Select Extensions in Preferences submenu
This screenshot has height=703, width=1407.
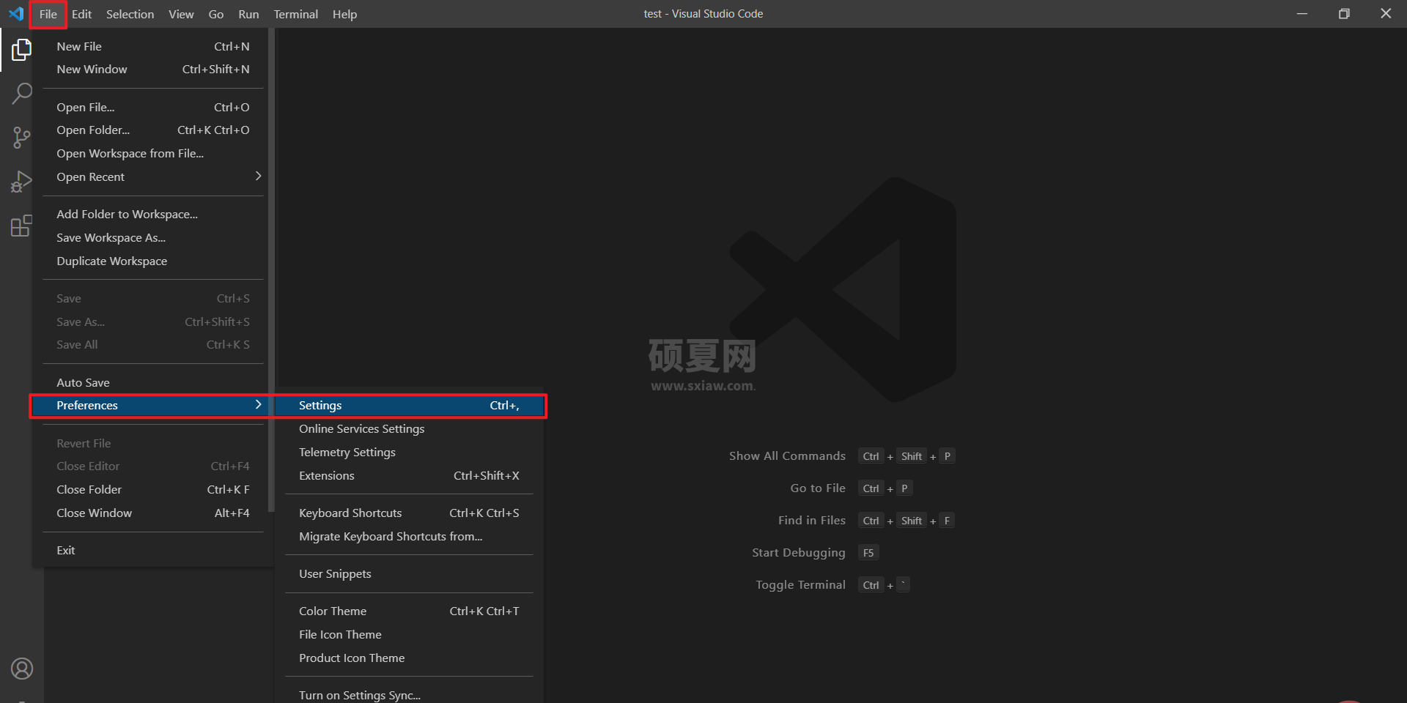click(409, 475)
